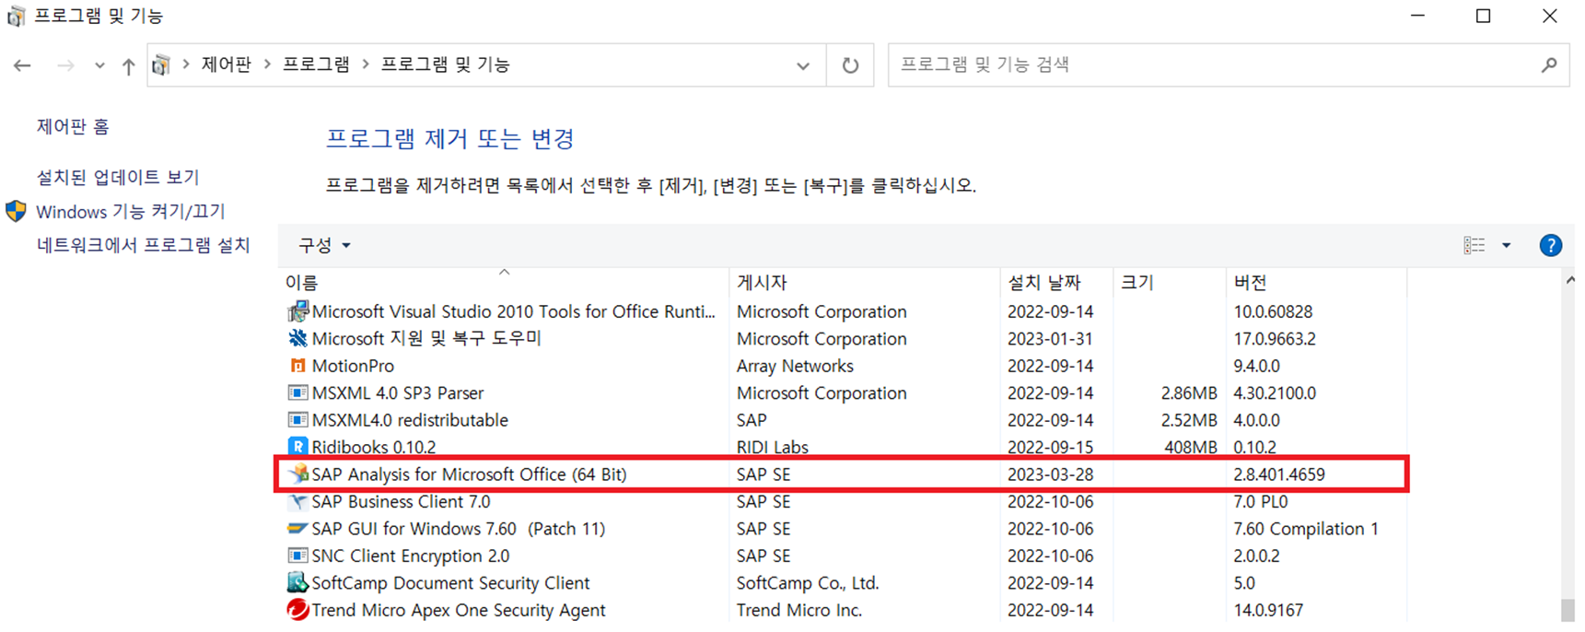Click the 2.52MB size cell
Viewport: 1585px width, 632px height.
pyautogui.click(x=1189, y=420)
